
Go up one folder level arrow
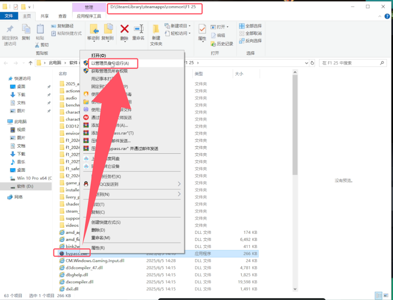31,63
